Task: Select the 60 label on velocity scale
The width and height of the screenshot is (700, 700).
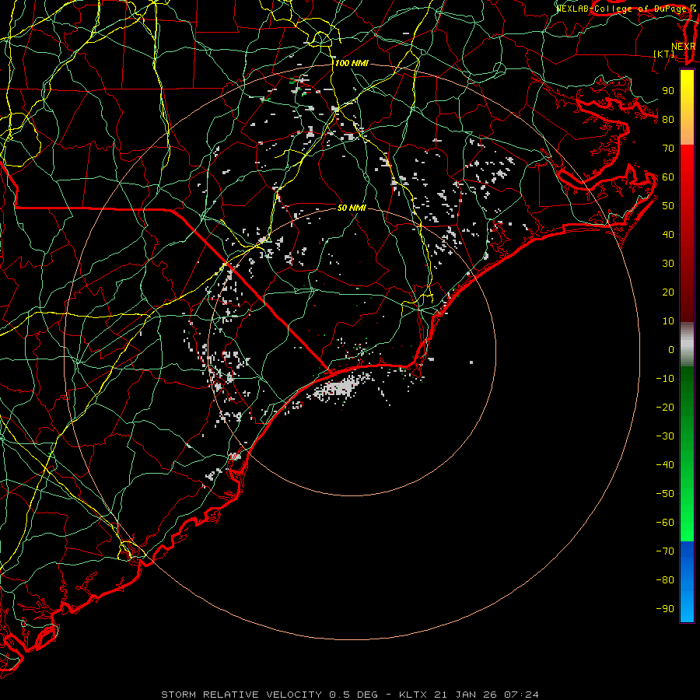Action: pos(668,177)
